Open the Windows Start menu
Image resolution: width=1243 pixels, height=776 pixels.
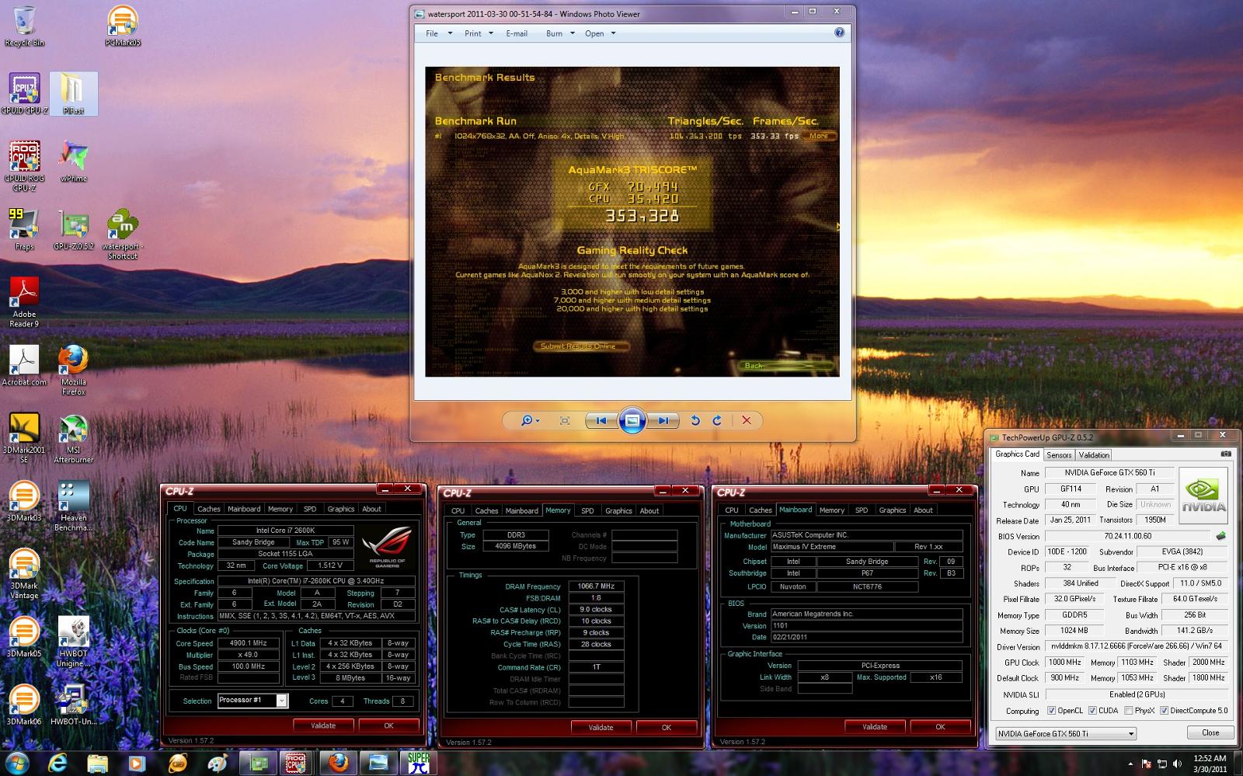(x=18, y=762)
